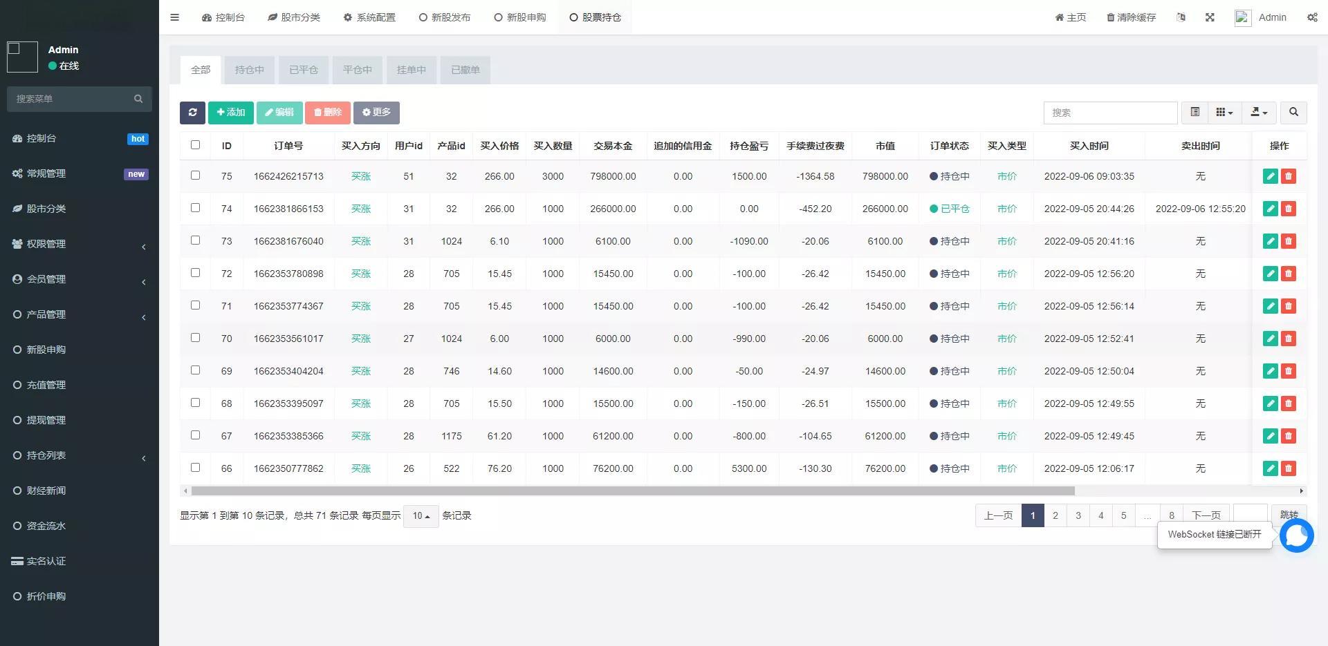Delete order 66 with the red trash icon
The image size is (1328, 646).
pos(1288,468)
